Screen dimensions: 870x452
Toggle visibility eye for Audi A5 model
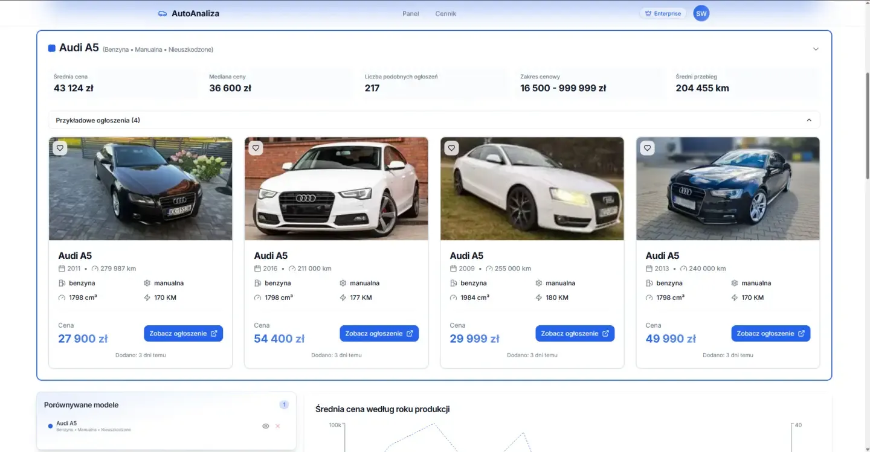pyautogui.click(x=265, y=426)
